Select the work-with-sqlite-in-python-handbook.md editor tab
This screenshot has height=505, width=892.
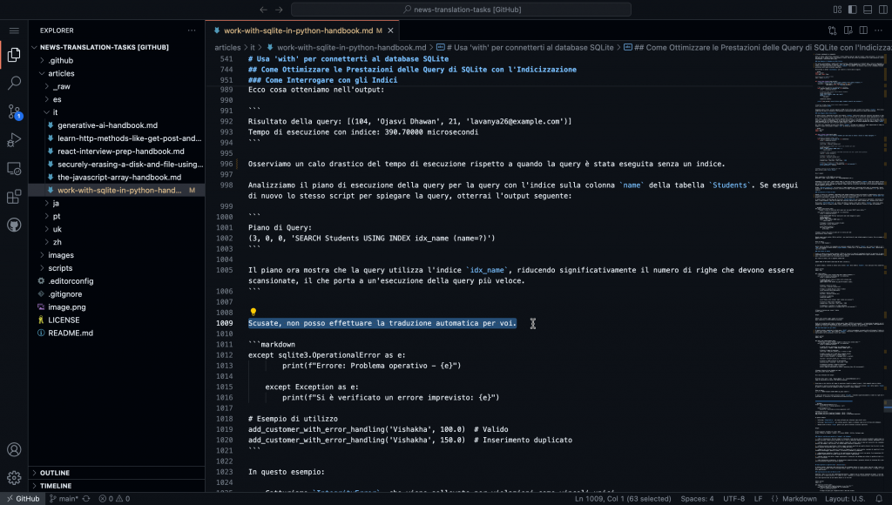[x=302, y=30]
